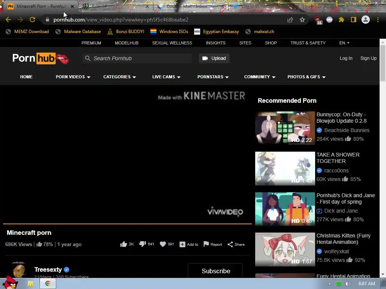Open Share options below the video

coord(236,244)
